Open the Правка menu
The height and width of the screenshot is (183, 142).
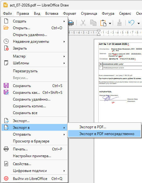coord(23,14)
